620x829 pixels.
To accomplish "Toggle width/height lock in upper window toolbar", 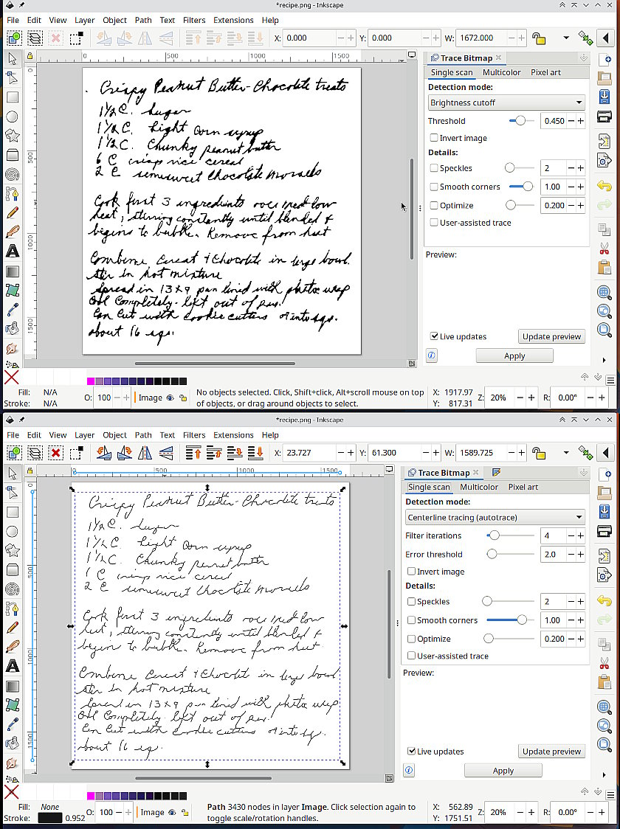I will (539, 38).
